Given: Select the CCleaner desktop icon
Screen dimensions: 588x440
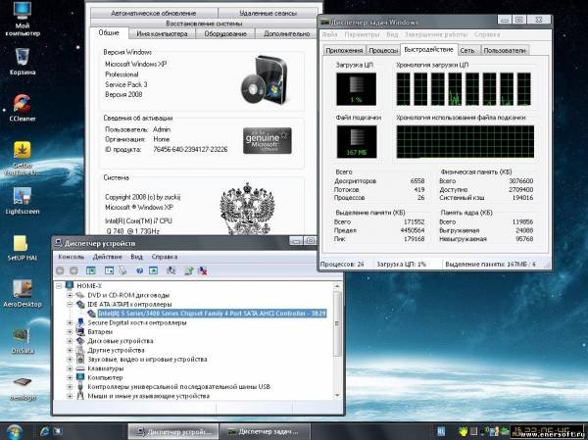Looking at the screenshot, I should point(23,108).
